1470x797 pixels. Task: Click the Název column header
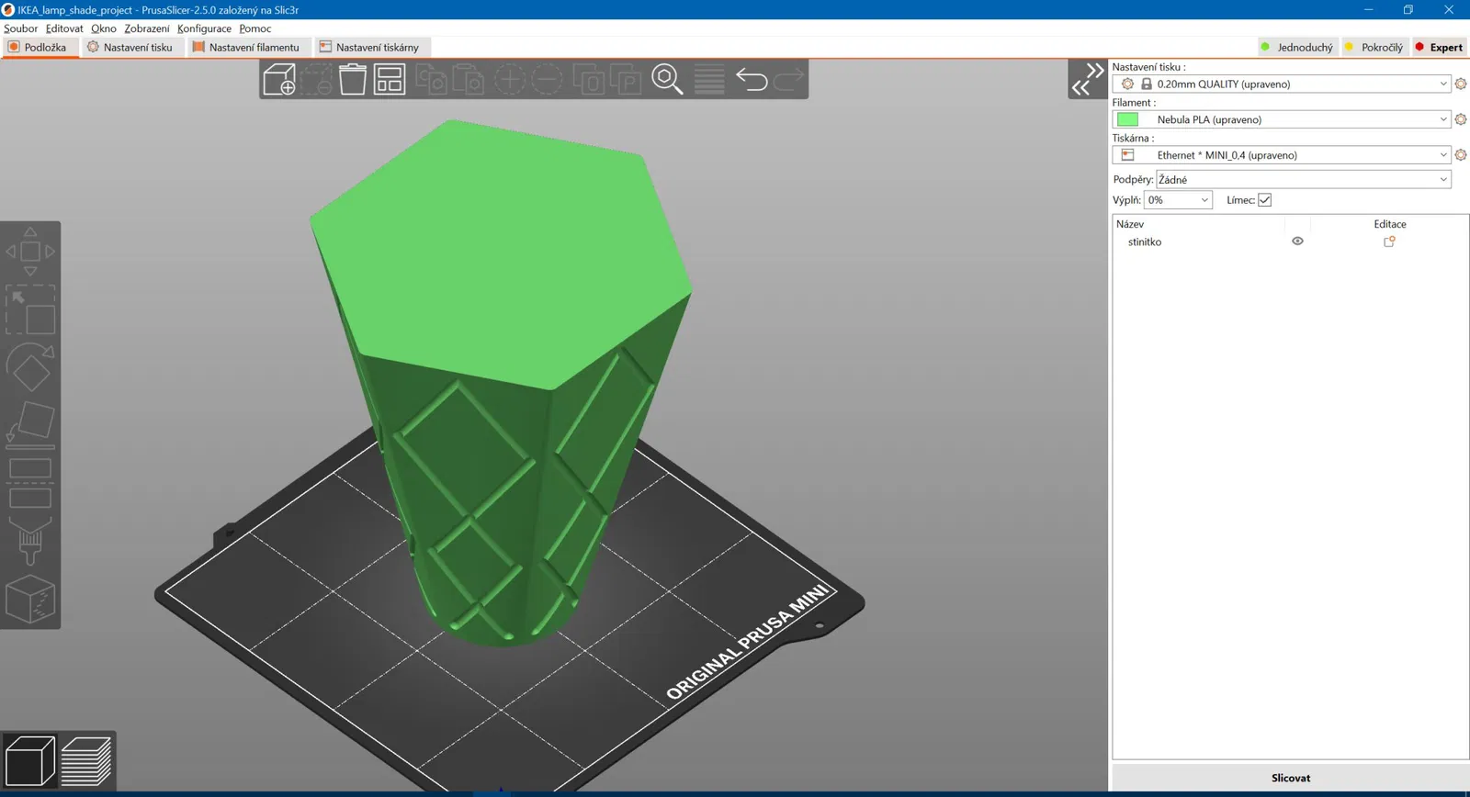point(1130,224)
